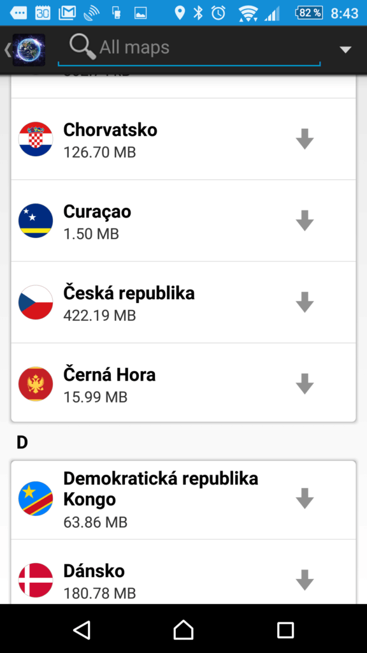Download Demokratická republika Kongo map
The width and height of the screenshot is (367, 653).
coord(305,499)
